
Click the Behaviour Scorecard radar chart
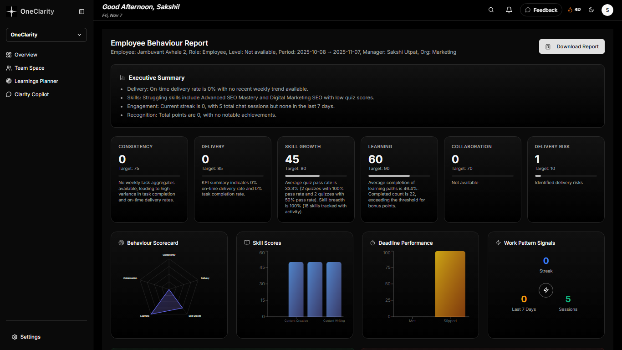(169, 286)
